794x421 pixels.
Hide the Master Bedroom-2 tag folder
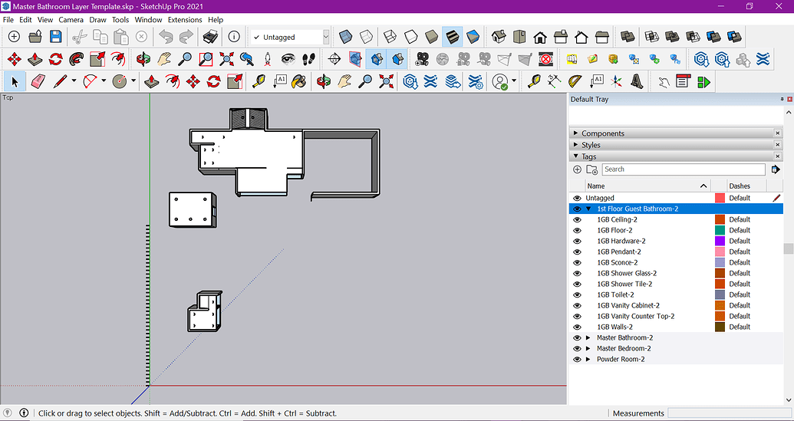click(578, 348)
